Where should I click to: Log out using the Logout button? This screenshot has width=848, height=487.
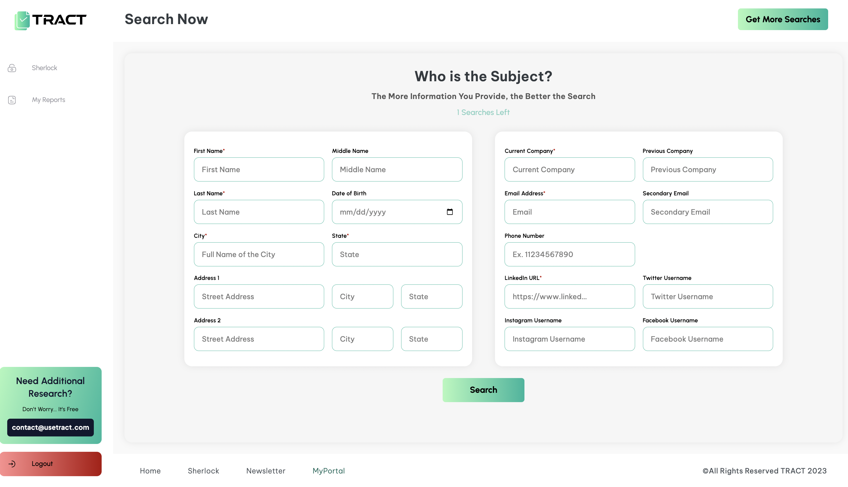[51, 464]
